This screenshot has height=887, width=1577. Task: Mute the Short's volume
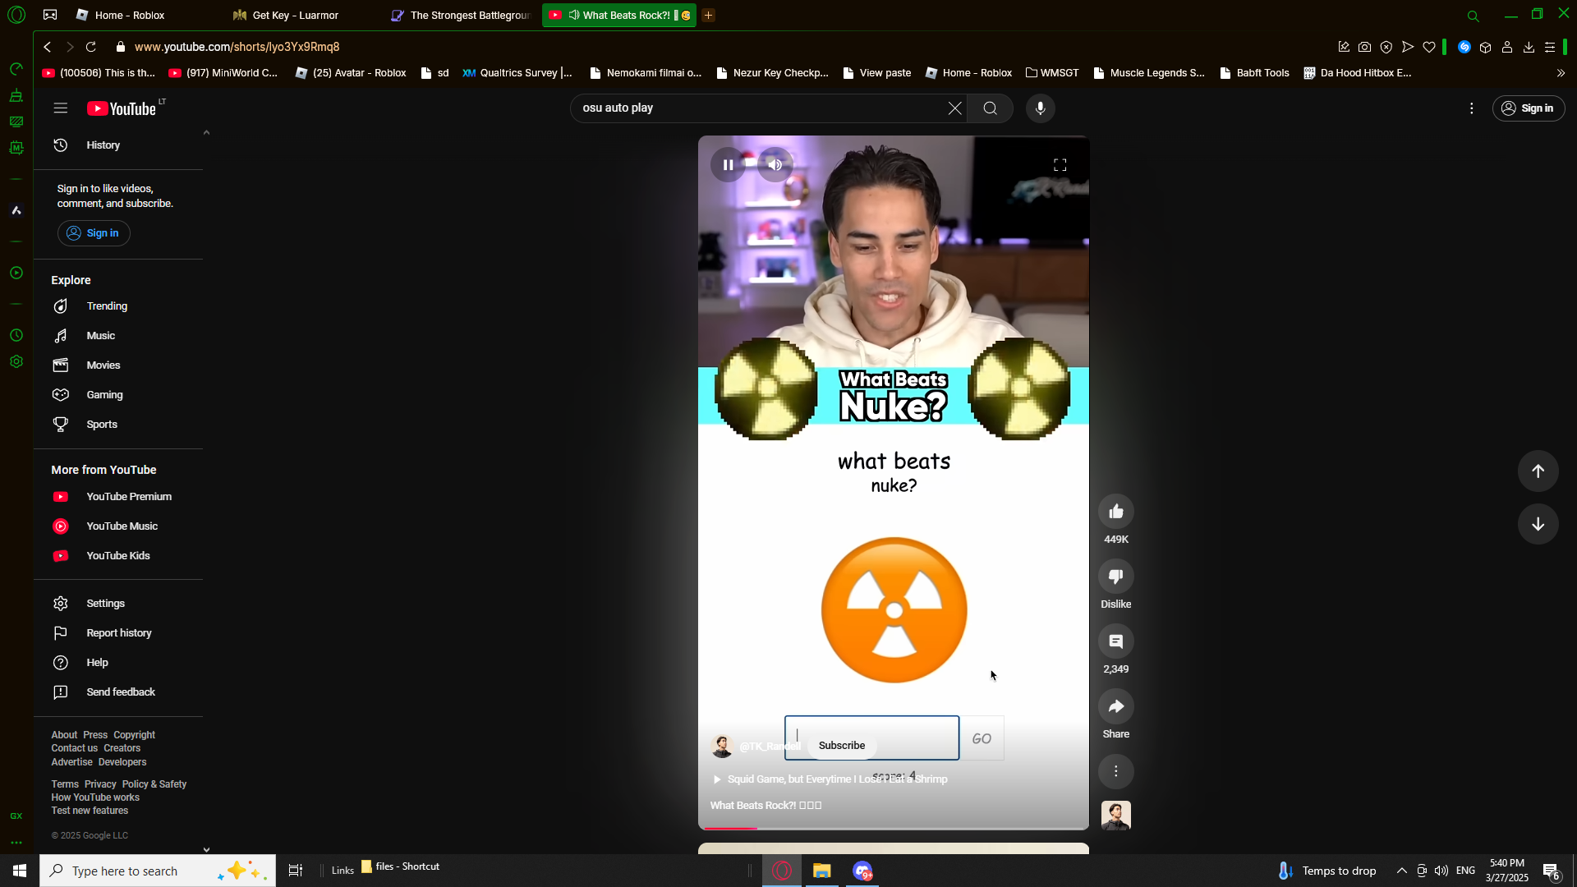click(x=775, y=165)
